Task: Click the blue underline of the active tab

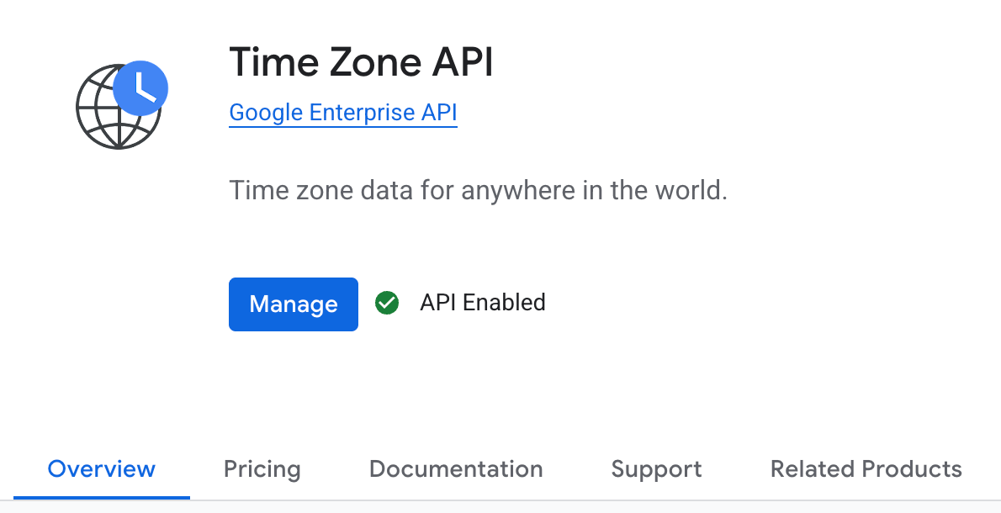Action: click(x=101, y=496)
